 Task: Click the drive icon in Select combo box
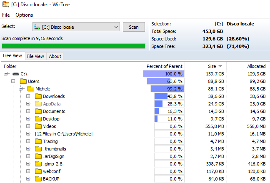[37, 27]
